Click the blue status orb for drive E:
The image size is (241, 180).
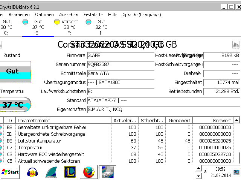tap(25, 22)
